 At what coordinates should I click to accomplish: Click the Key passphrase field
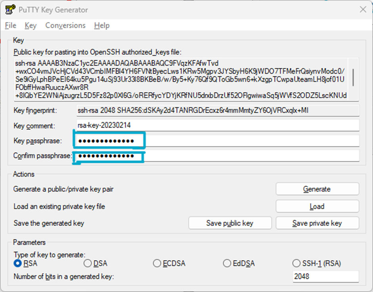(x=218, y=141)
